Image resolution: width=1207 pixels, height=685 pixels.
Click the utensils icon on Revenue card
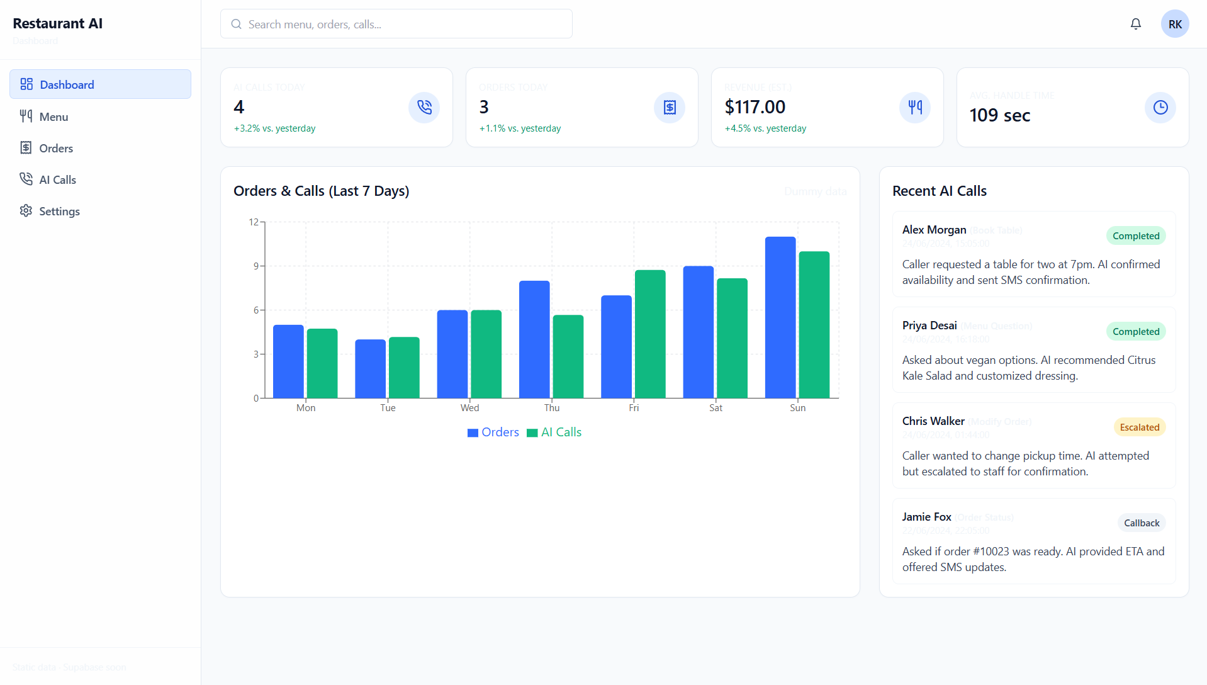click(914, 107)
